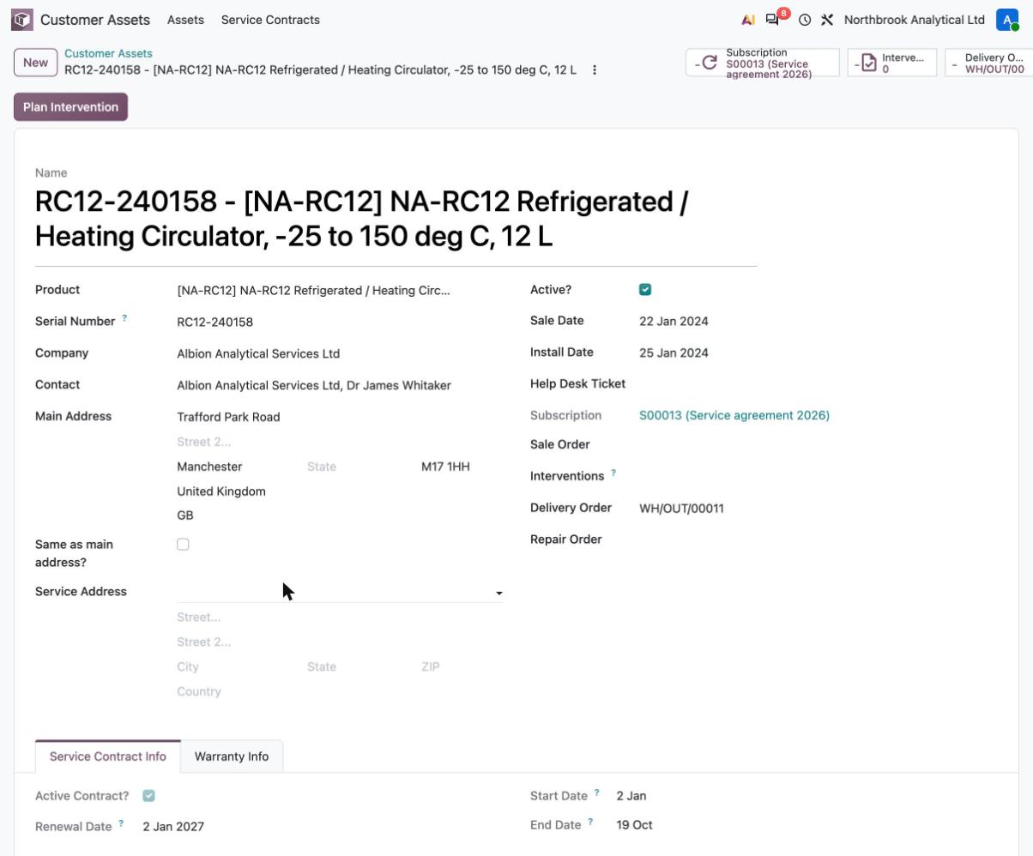Click the Company field Albion Analytical Services Ltd

pos(340,353)
